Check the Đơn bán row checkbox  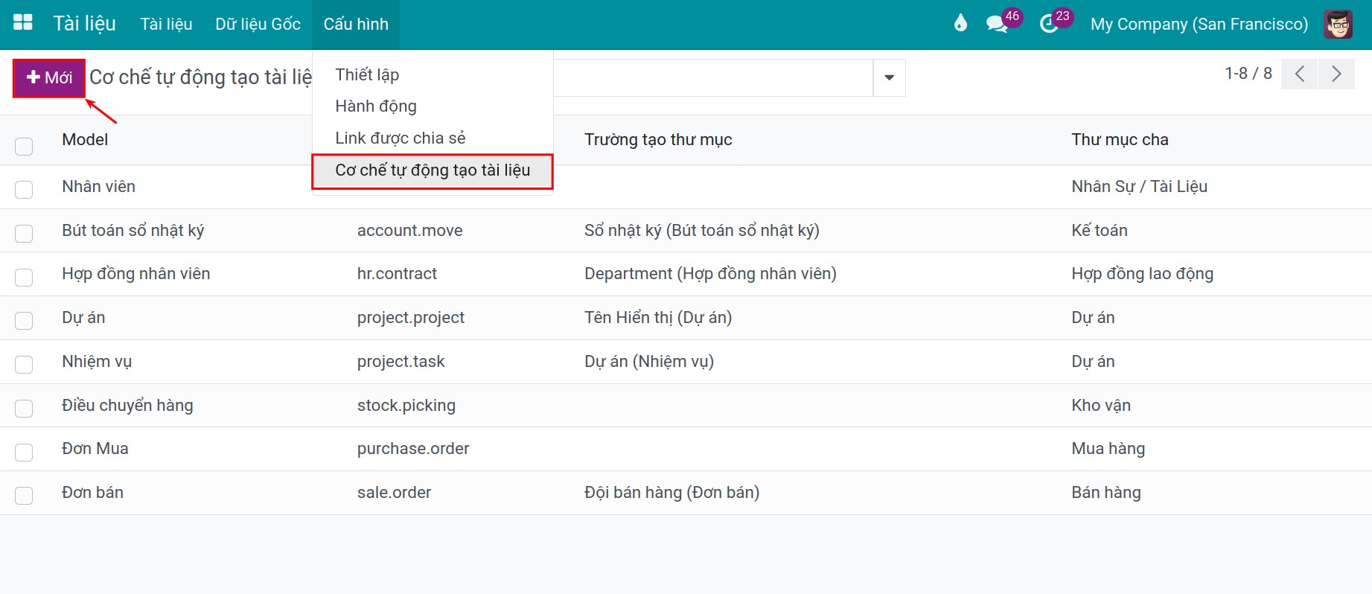24,496
